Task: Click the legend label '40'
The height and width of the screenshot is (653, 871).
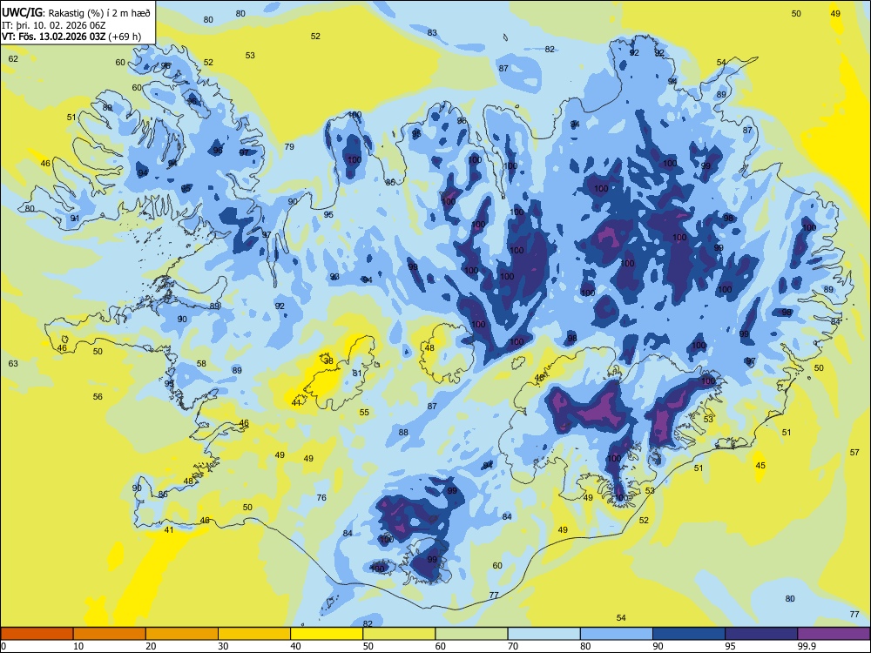Action: pyautogui.click(x=295, y=646)
